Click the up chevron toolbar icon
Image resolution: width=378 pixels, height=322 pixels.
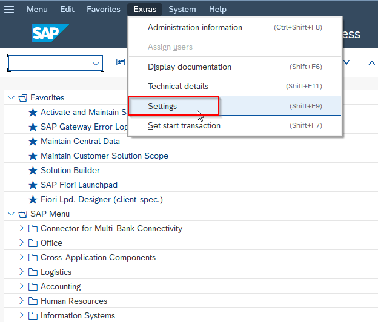(371, 63)
